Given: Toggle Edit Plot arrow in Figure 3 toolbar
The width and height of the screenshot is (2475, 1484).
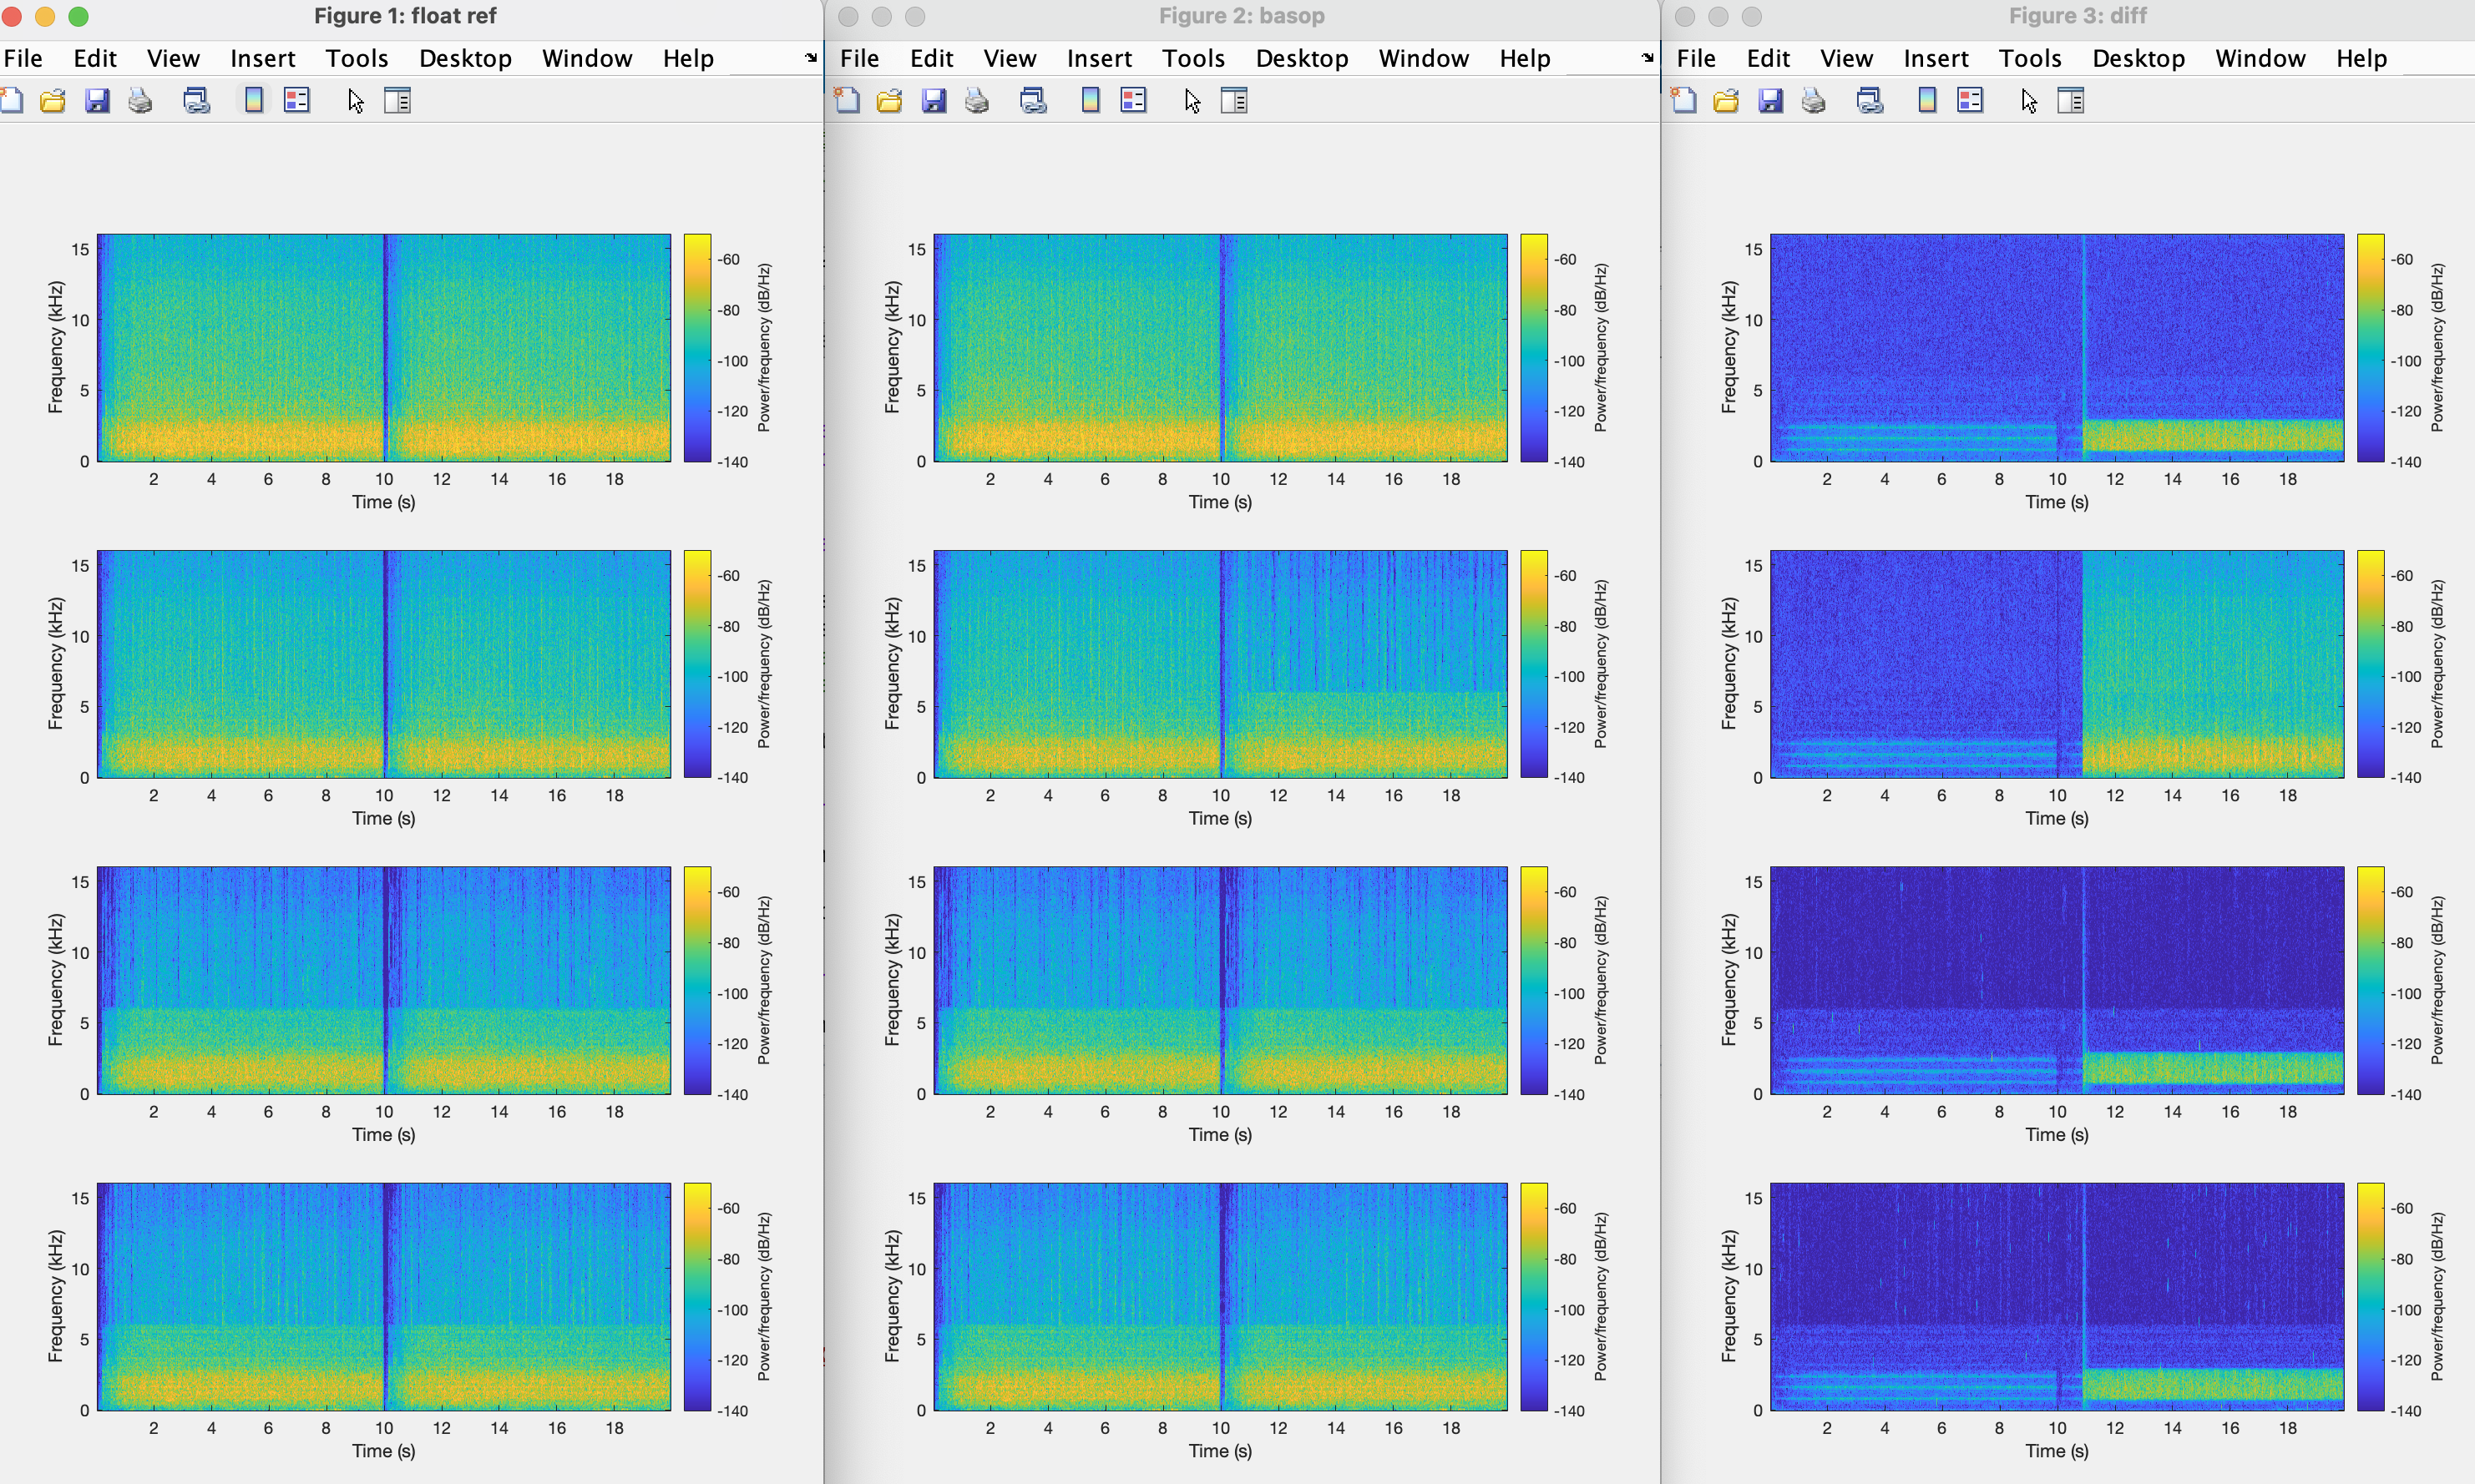Looking at the screenshot, I should point(2027,100).
